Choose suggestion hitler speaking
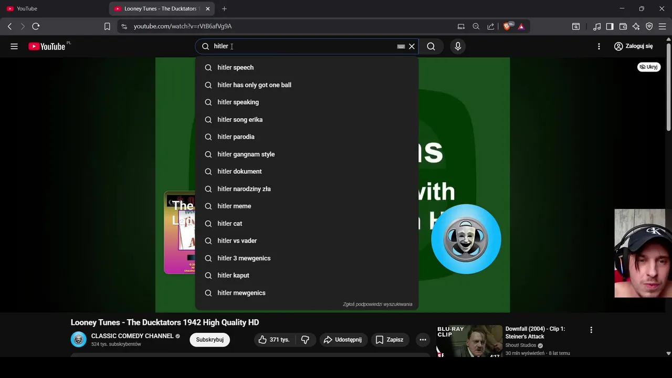The image size is (672, 378). (307, 102)
